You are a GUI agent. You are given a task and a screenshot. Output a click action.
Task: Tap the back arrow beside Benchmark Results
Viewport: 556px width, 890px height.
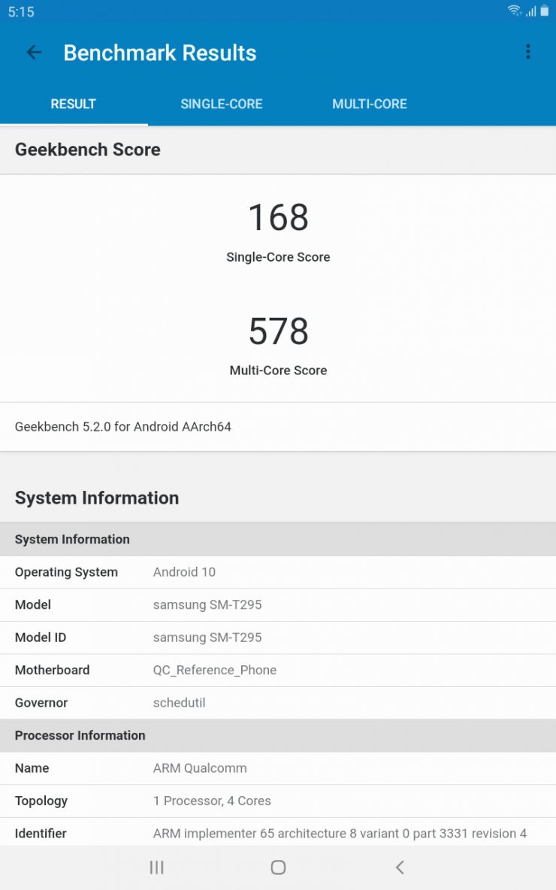click(x=34, y=53)
